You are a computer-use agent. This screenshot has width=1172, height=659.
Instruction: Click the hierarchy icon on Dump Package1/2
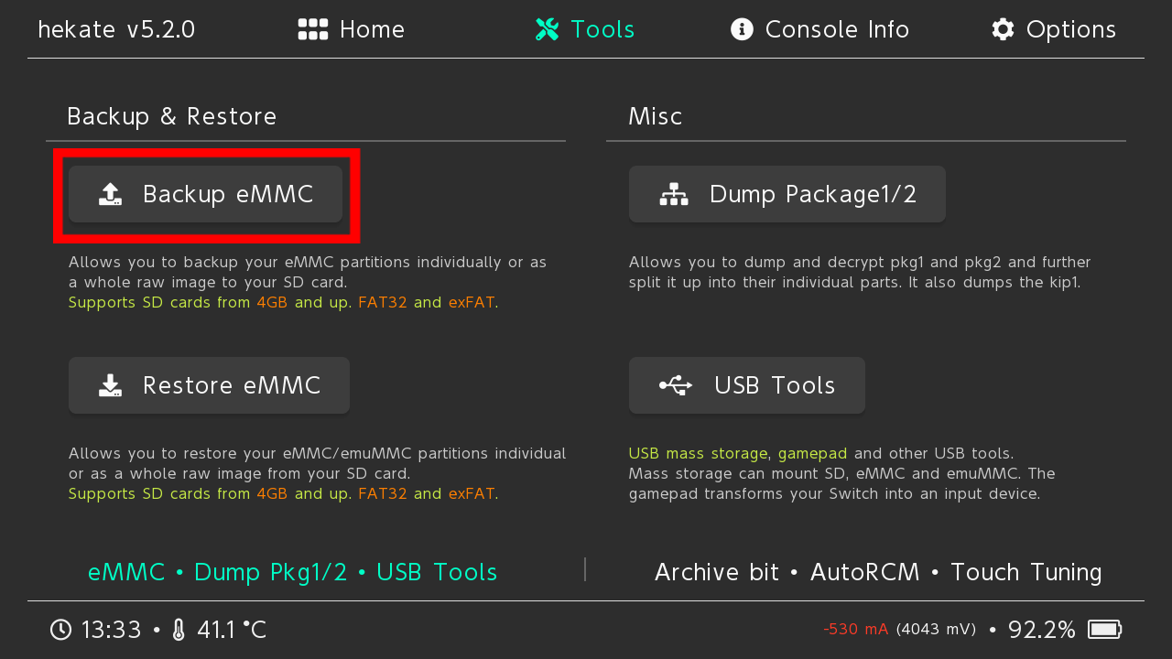click(674, 194)
